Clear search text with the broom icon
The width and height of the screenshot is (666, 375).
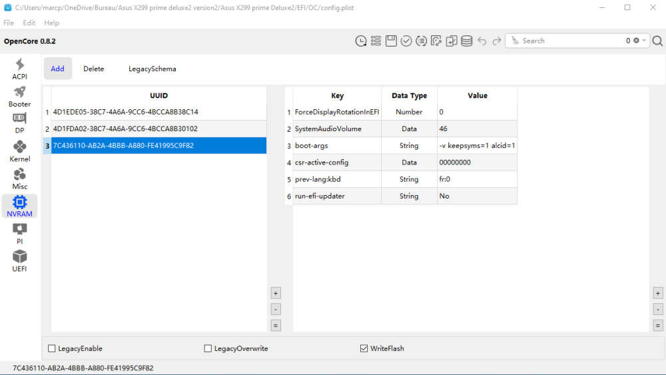coord(515,41)
